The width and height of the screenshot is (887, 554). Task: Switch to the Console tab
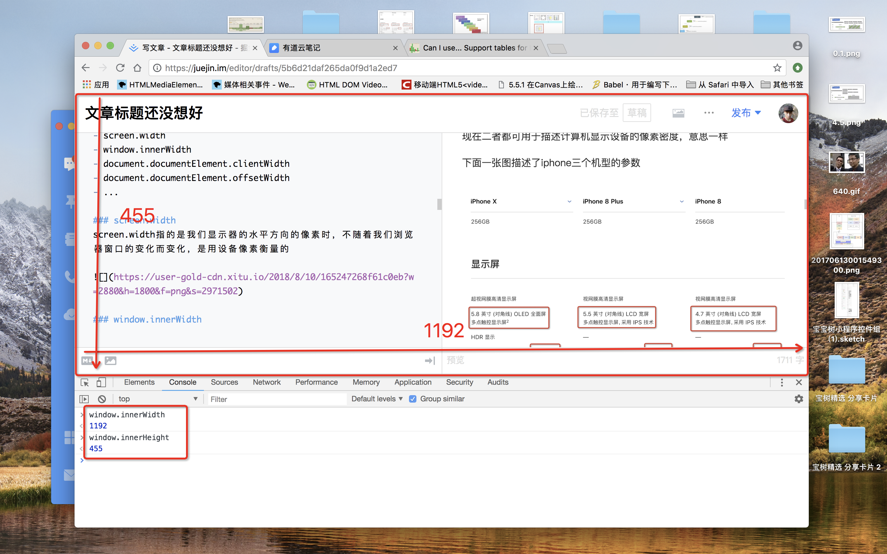click(183, 382)
